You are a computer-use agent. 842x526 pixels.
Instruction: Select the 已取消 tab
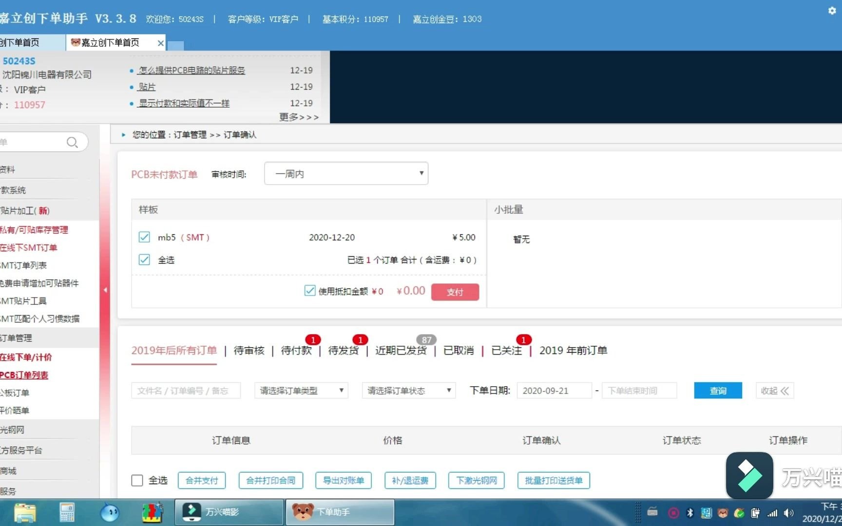click(x=459, y=350)
